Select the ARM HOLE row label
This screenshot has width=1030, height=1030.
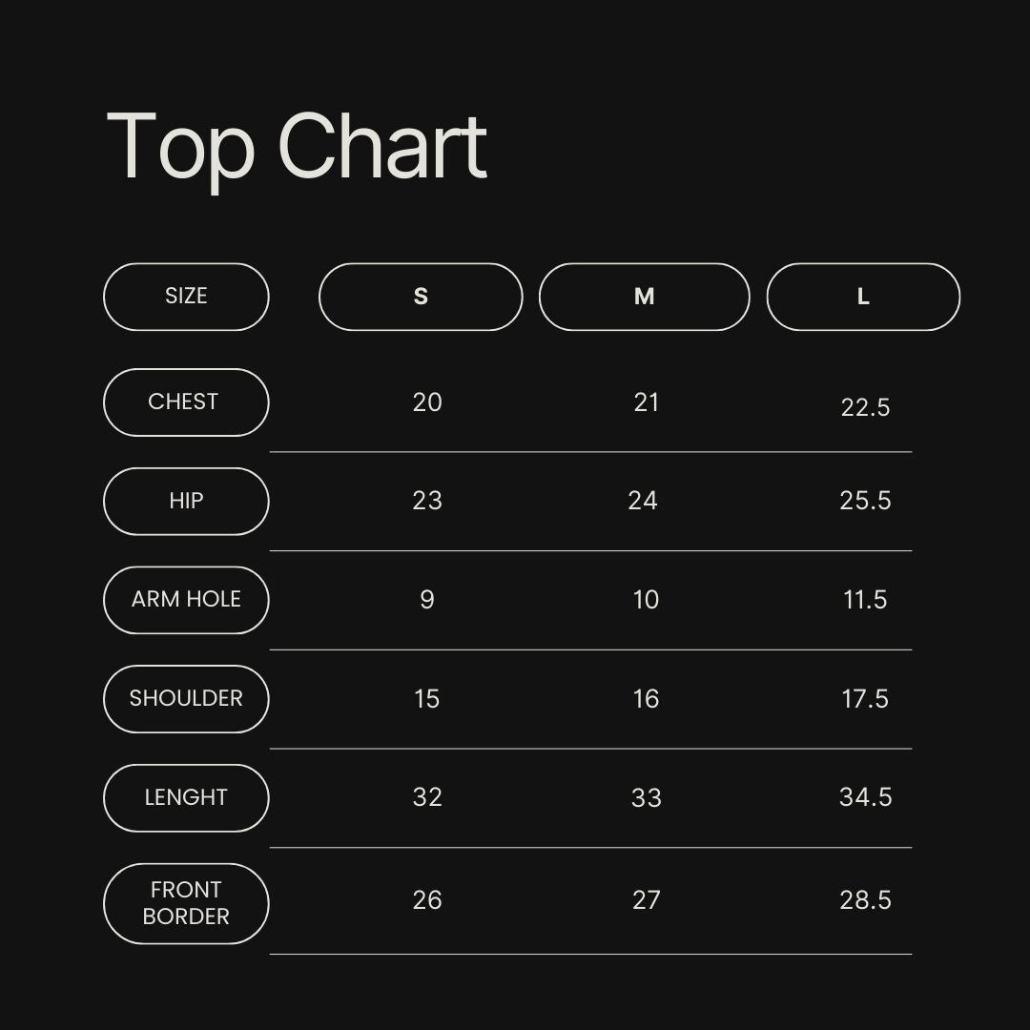(x=186, y=600)
